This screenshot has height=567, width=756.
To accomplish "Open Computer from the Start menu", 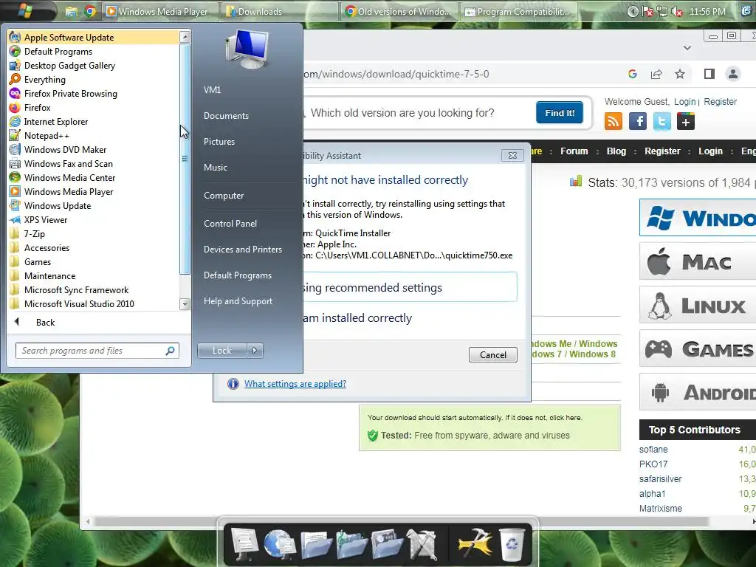I will tap(224, 195).
